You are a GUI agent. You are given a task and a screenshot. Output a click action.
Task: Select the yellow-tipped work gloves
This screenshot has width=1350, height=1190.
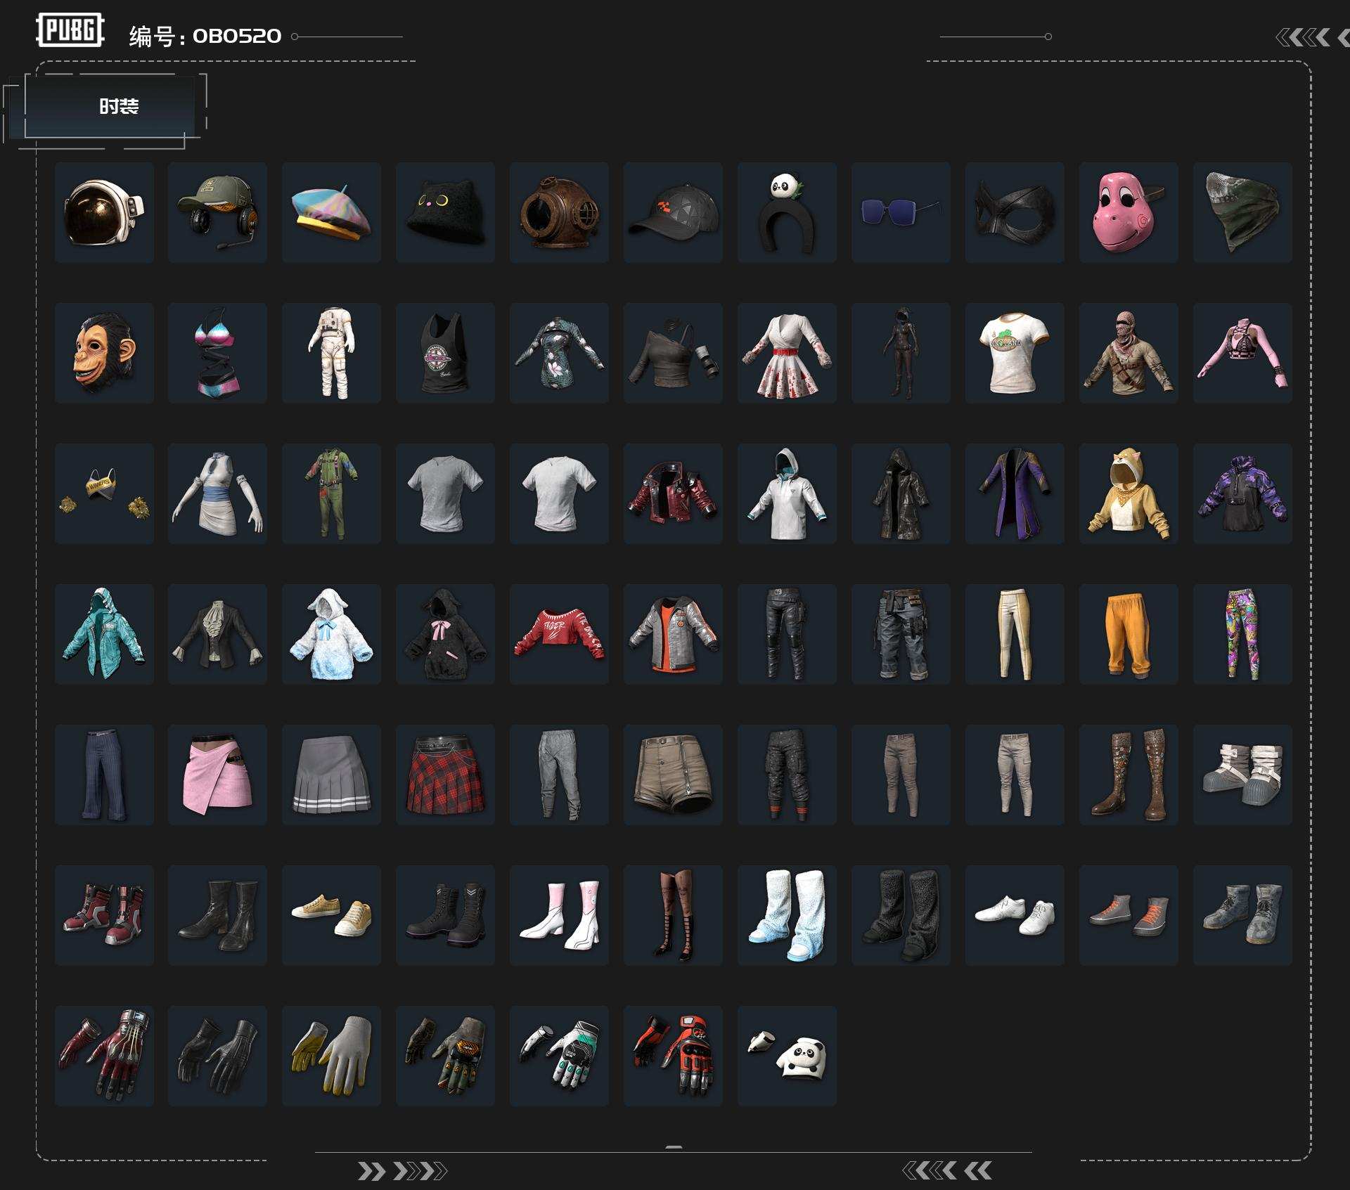[x=332, y=1056]
